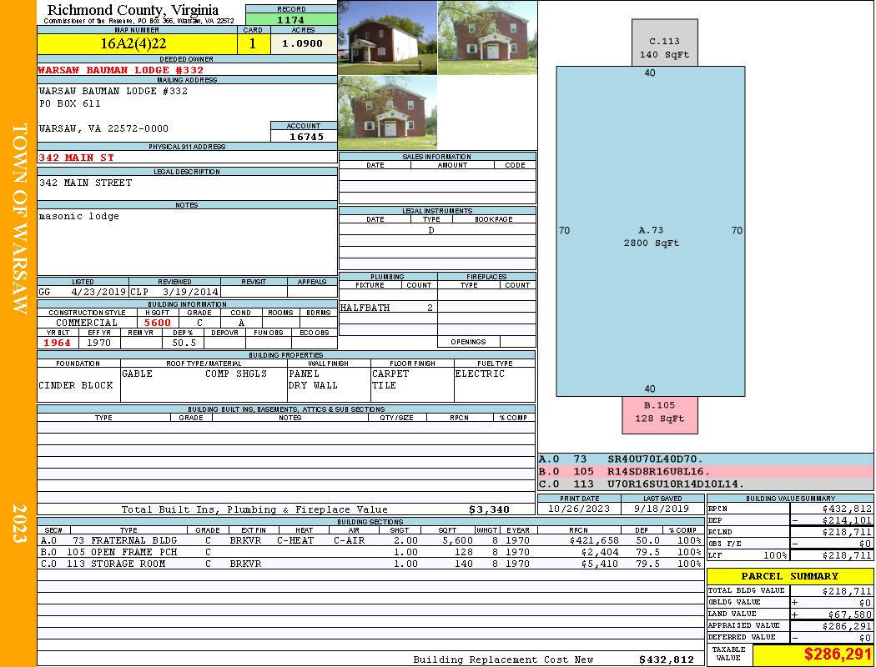Screen dimensions: 876x667
Task: Select reviewed date 3/19/2014
Action: click(x=190, y=292)
